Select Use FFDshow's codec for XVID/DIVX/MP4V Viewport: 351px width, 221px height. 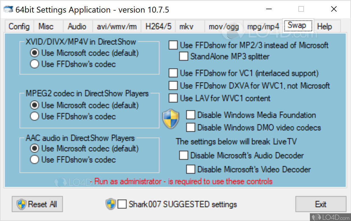[x=34, y=64]
